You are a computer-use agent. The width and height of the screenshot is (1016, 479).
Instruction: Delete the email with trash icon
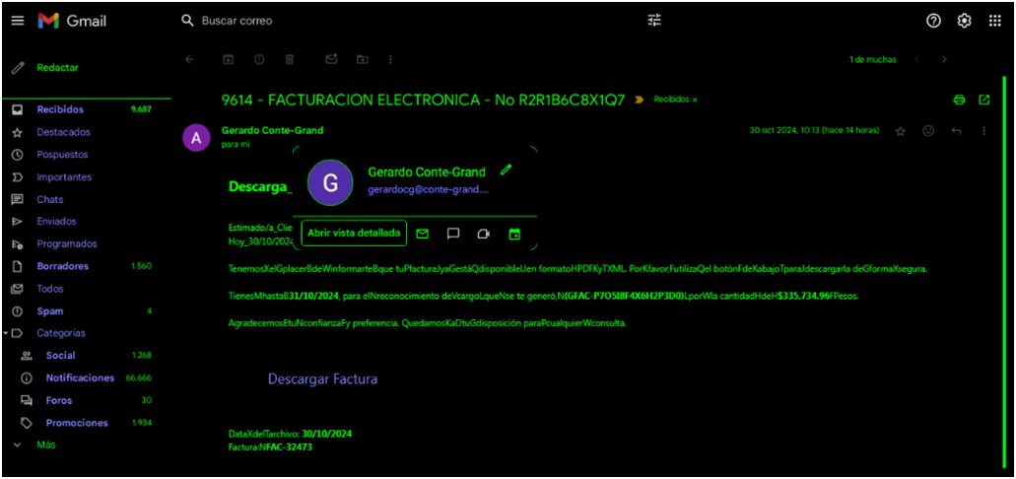[x=290, y=60]
